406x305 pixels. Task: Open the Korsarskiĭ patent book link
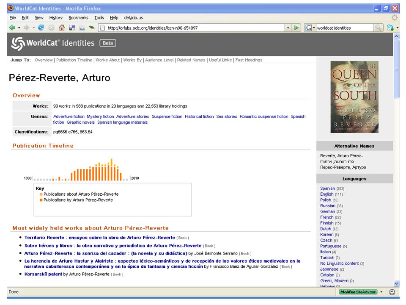[43, 274]
